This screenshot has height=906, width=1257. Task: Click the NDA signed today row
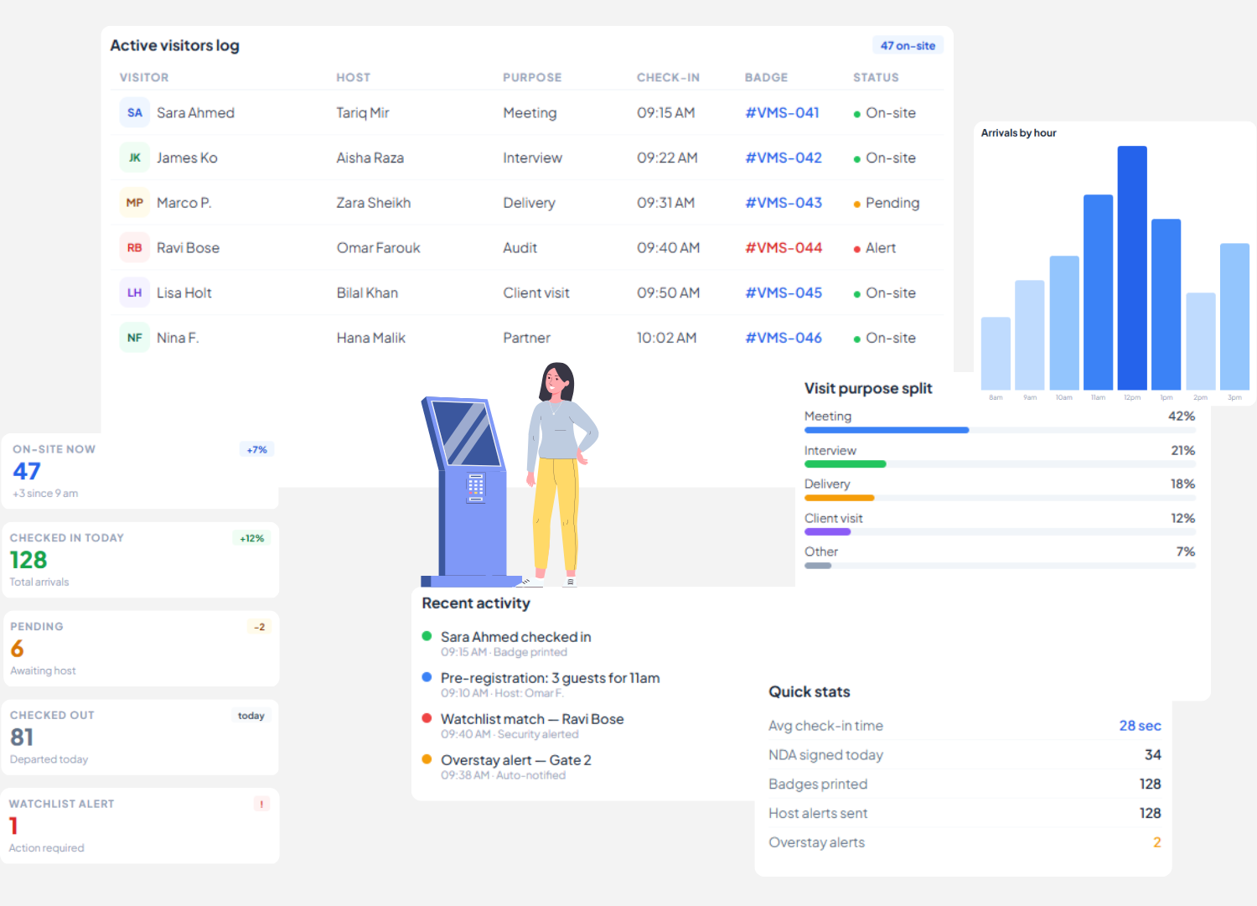point(965,755)
